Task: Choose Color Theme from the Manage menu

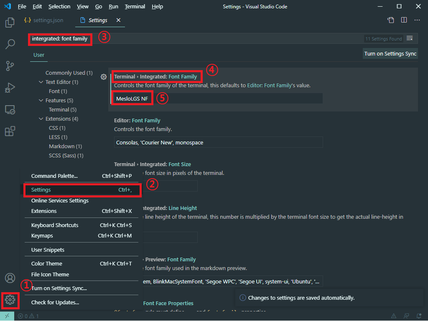Action: [82, 264]
